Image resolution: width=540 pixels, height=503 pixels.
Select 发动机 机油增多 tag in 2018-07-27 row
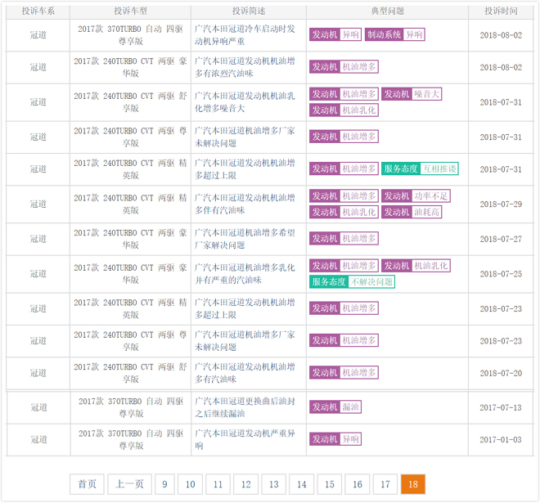coord(344,238)
